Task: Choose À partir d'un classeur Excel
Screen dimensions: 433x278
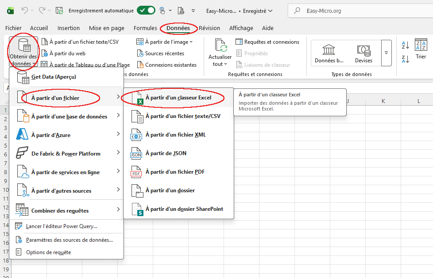Action: click(x=178, y=98)
